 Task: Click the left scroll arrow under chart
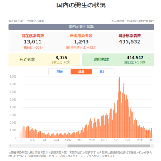[10, 146]
